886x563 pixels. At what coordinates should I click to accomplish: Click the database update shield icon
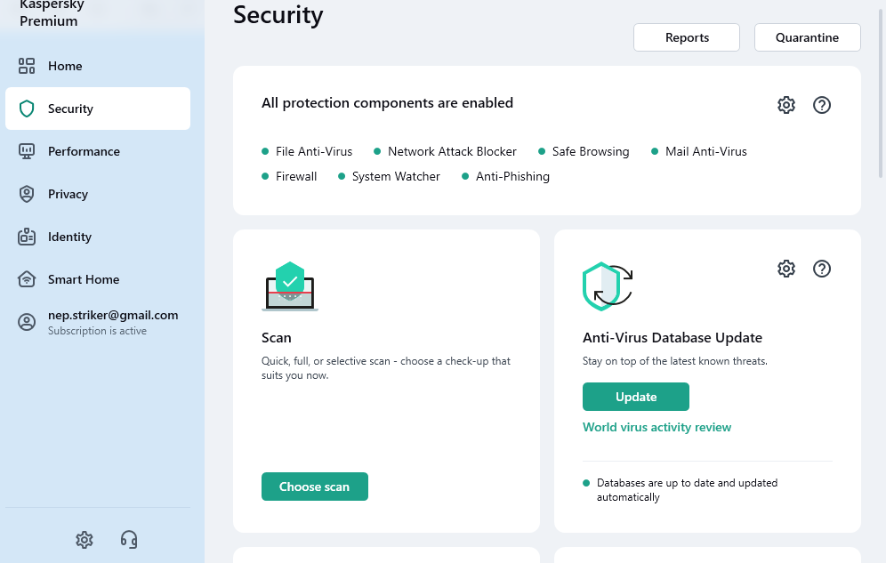pyautogui.click(x=608, y=286)
